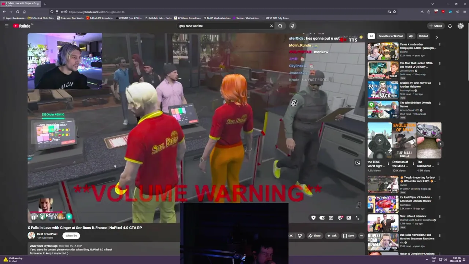469x264 pixels.
Task: Bookmark this page with the star icon
Action: 395,12
